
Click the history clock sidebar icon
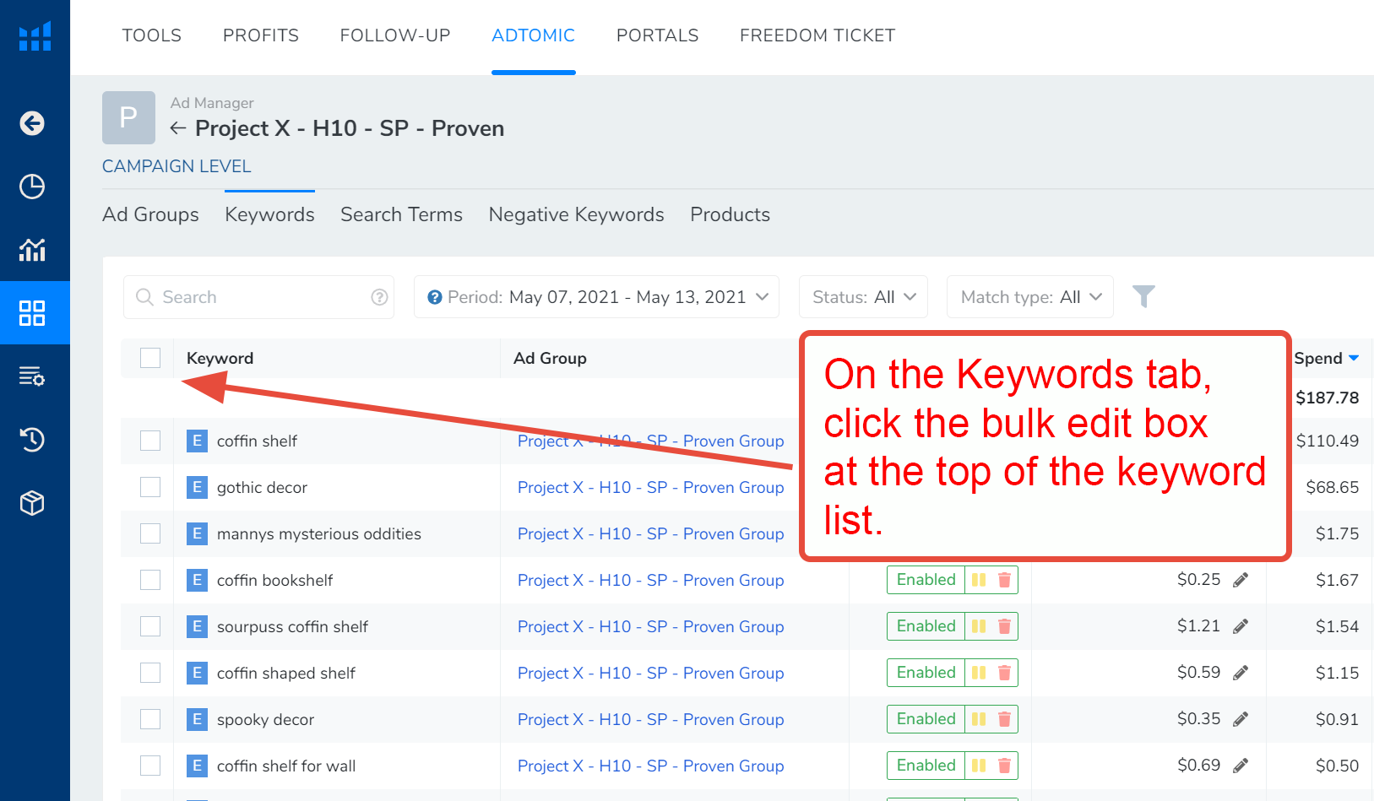click(32, 440)
